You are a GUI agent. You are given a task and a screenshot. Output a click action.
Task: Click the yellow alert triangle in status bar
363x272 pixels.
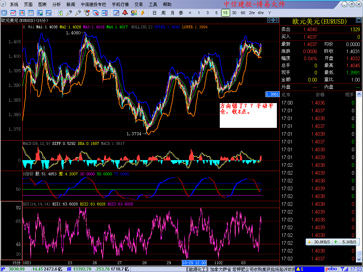(x=298, y=269)
